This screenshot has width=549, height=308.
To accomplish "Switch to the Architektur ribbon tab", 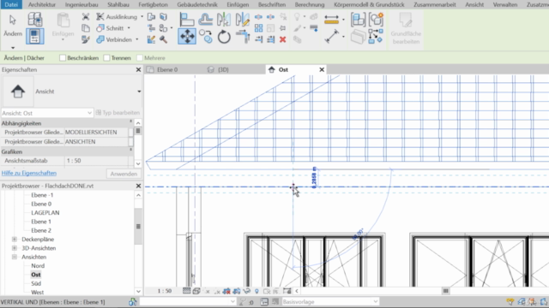I will pyautogui.click(x=42, y=4).
